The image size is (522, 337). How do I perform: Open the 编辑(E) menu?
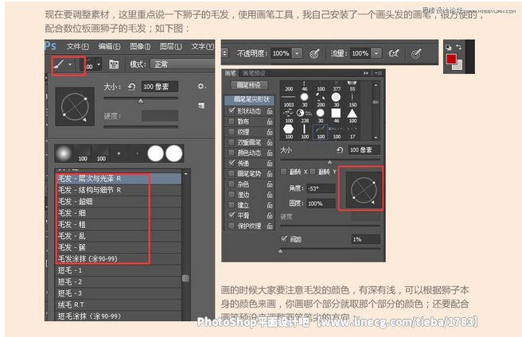point(109,46)
